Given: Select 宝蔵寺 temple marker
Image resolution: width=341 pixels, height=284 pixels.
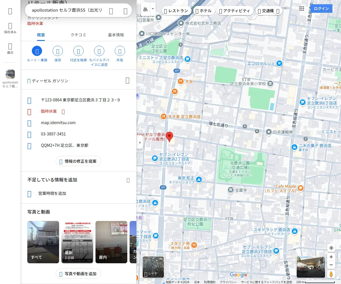Looking at the screenshot, I should (231, 189).
